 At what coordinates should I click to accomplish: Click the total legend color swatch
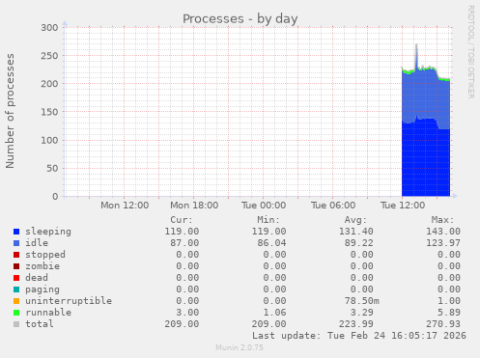tap(16, 324)
